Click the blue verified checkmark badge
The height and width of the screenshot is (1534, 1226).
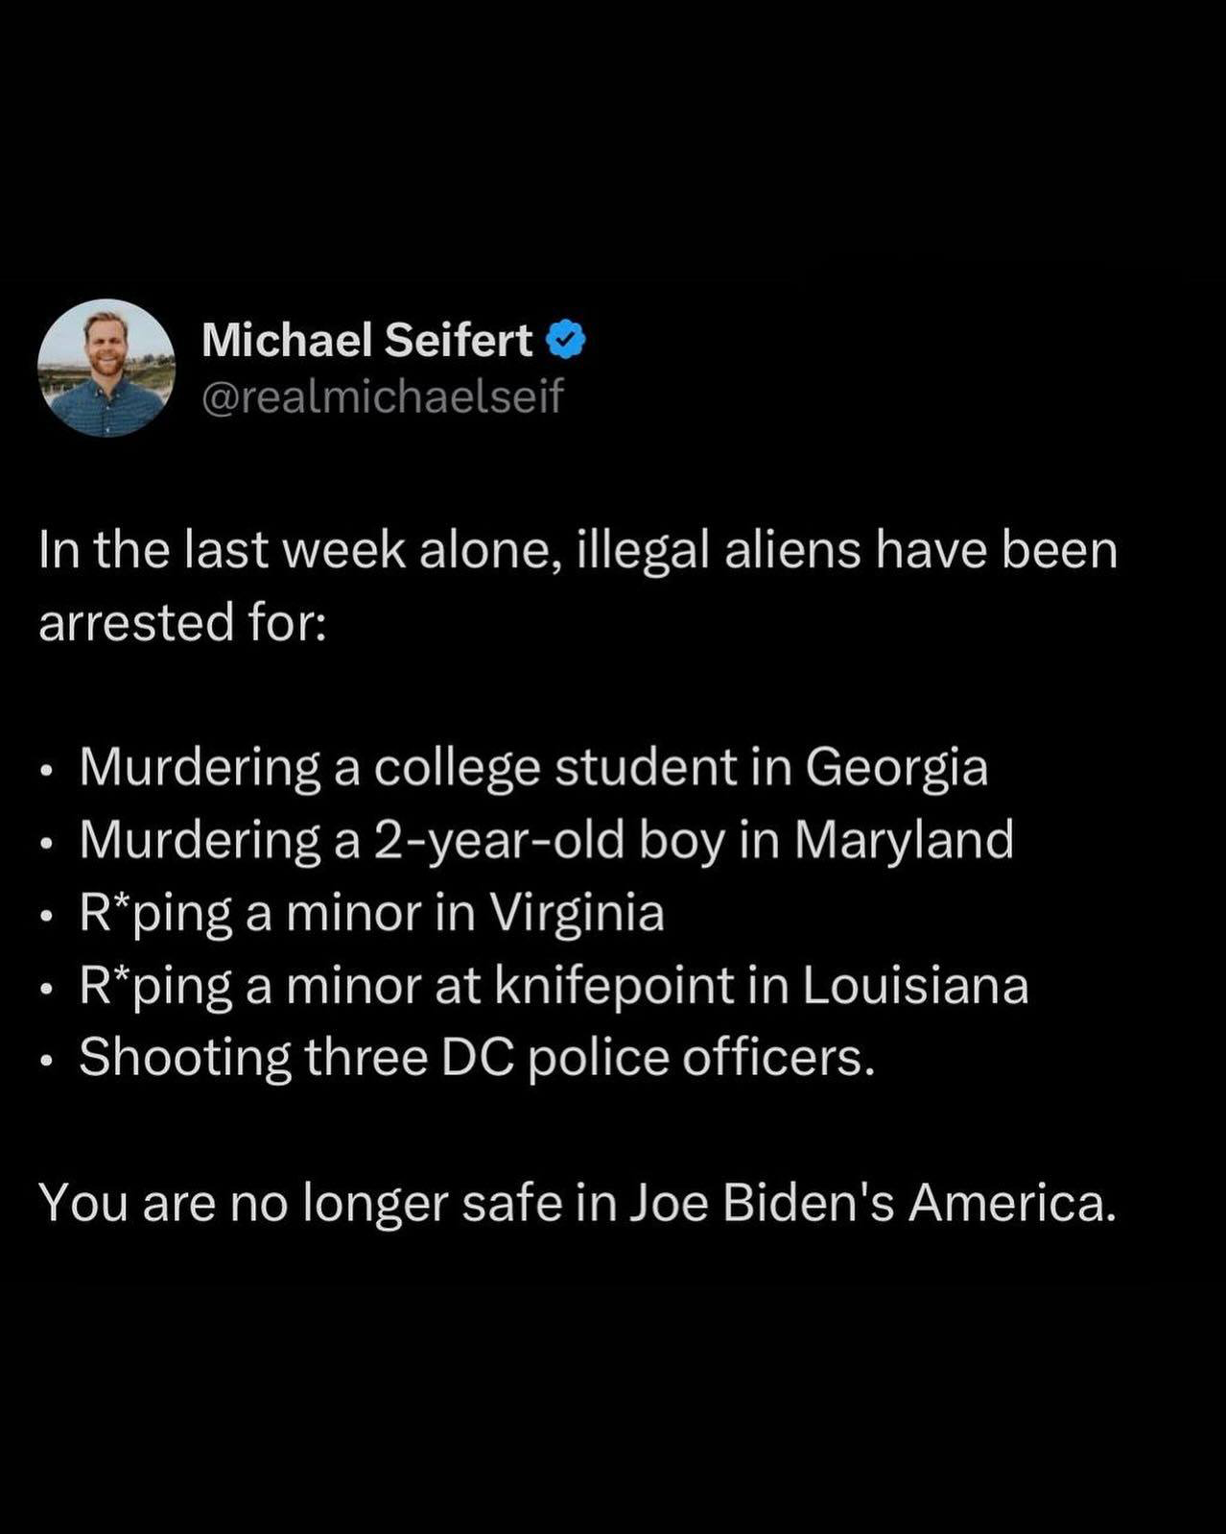tap(565, 341)
